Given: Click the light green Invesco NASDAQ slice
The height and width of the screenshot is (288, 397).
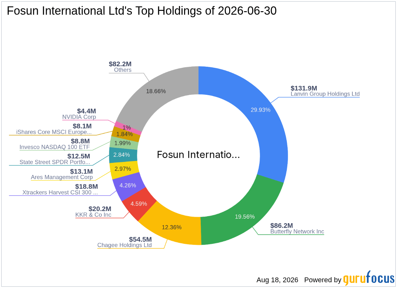Looking at the screenshot, I should click(x=124, y=143).
